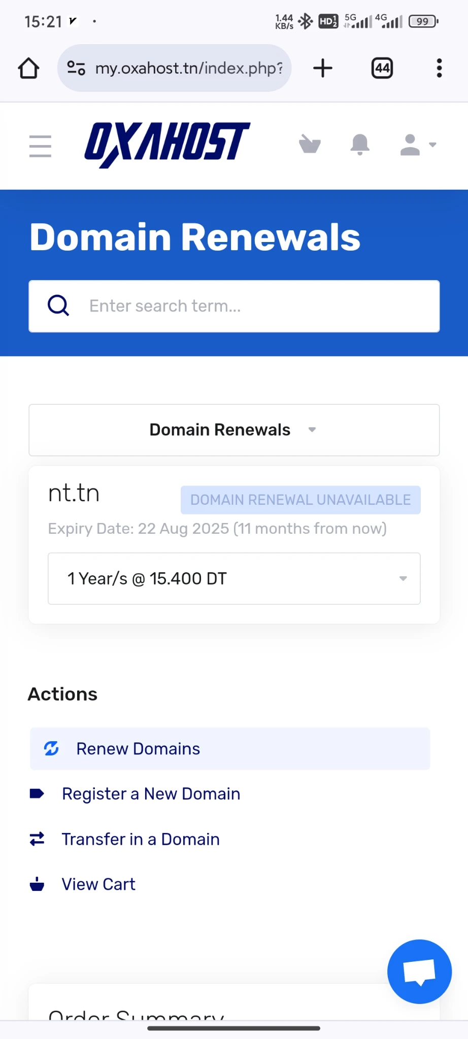Open the browser three-dot menu
468x1039 pixels.
tap(439, 68)
